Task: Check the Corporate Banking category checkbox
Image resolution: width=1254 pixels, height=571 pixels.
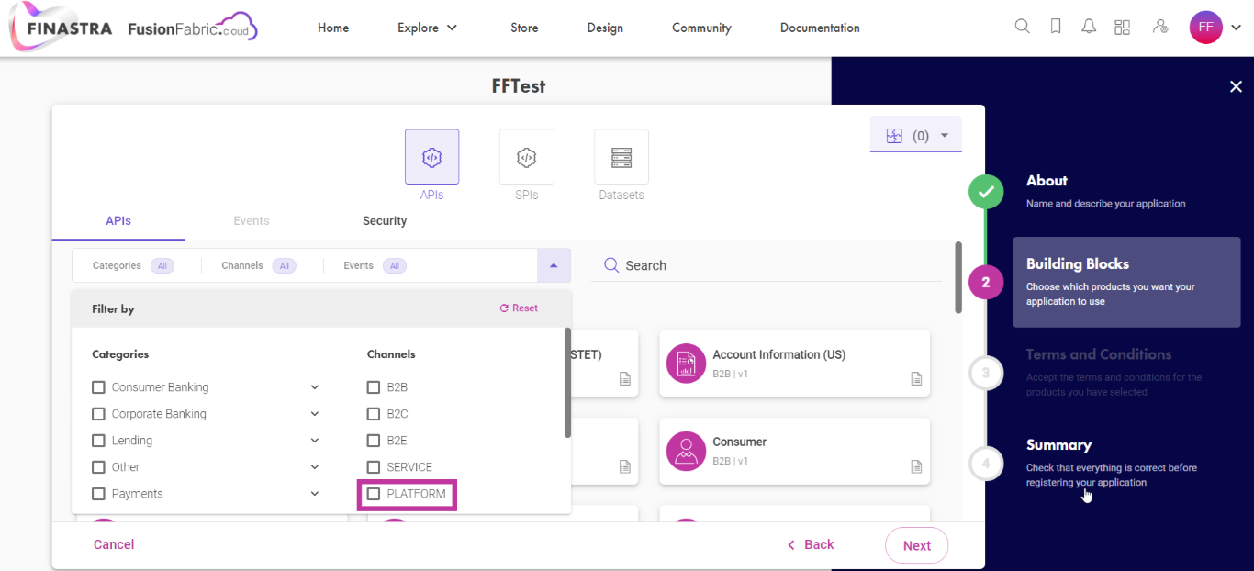Action: point(99,414)
